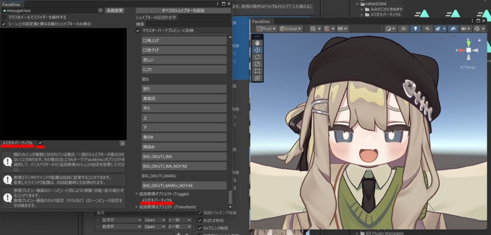Image resolution: width=491 pixels, height=235 pixels.
Task: Toggle マウスオーバーでプレビューに反映 checkbox
Action: click(138, 31)
